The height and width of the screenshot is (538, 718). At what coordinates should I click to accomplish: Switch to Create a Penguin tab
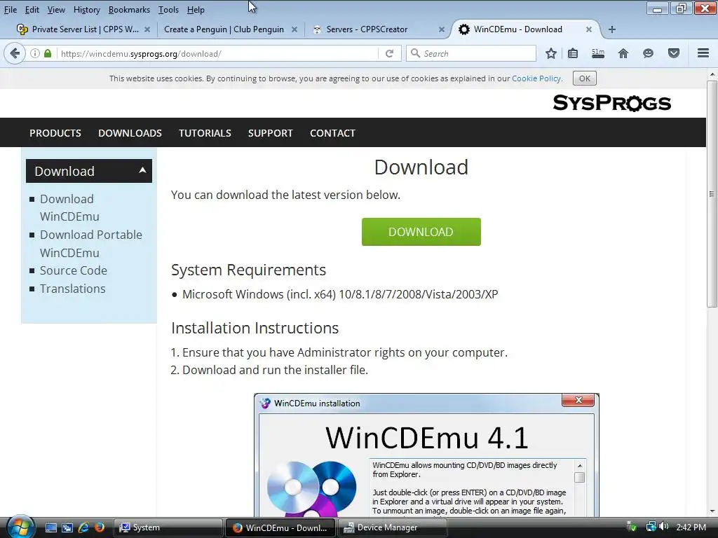[x=224, y=29]
